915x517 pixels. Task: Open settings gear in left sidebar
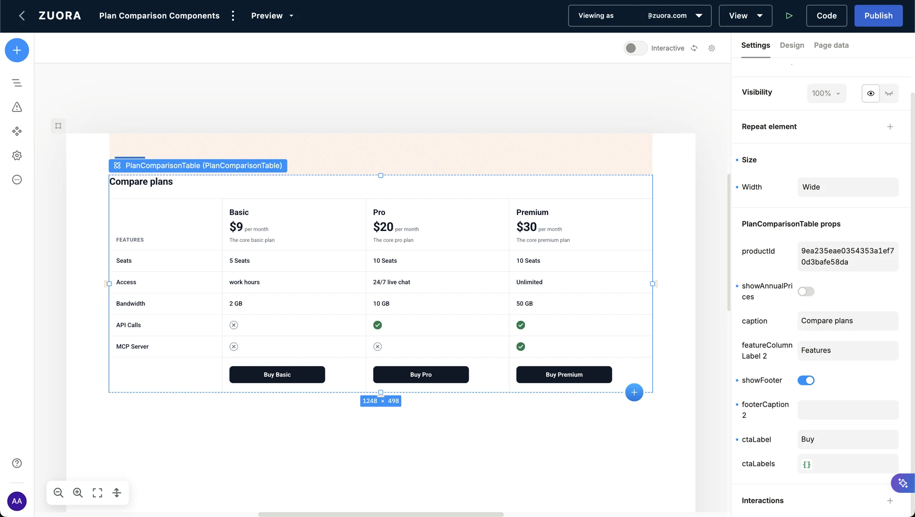coord(17,155)
